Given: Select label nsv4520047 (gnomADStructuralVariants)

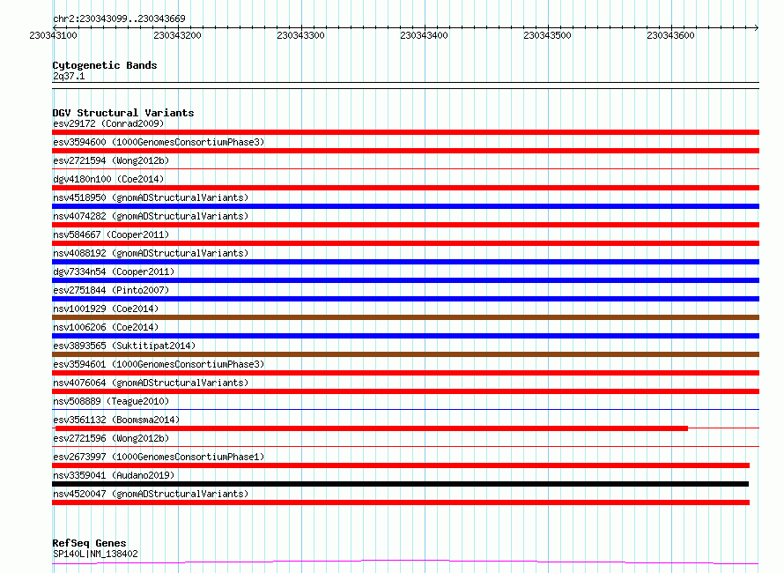Looking at the screenshot, I should 151,494.
